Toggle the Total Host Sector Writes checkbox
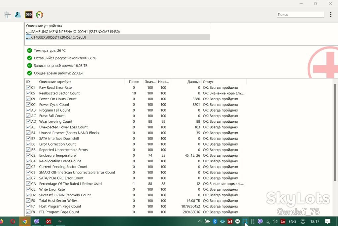338x226 pixels. (x=28, y=201)
